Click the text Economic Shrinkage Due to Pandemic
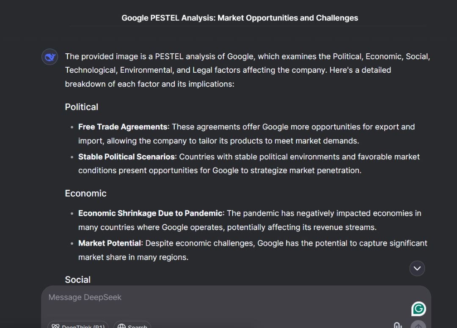This screenshot has width=457, height=328. [150, 213]
